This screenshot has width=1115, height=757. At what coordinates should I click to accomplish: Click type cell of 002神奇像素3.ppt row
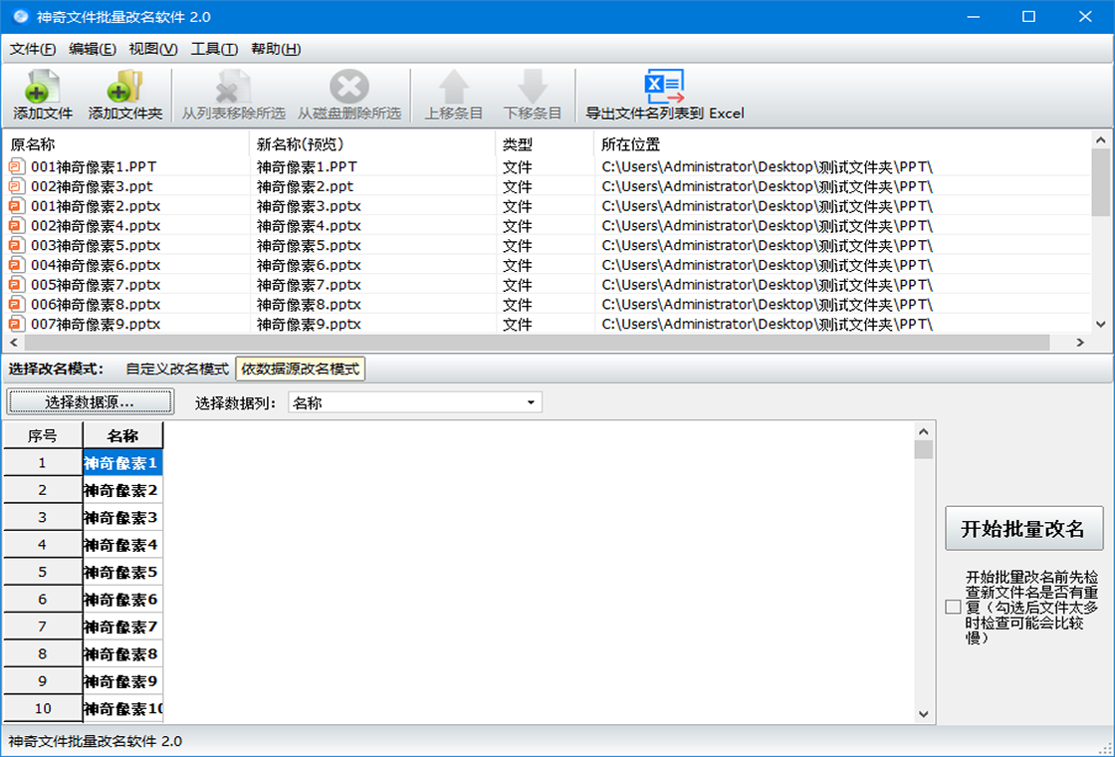coord(517,186)
